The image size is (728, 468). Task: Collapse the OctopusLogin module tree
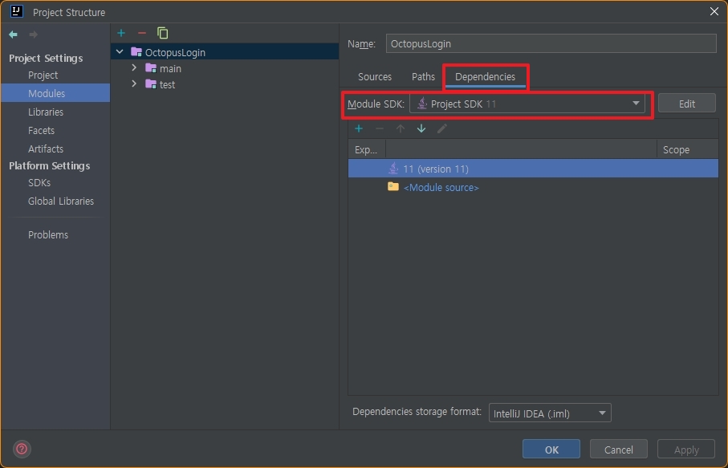[x=120, y=52]
